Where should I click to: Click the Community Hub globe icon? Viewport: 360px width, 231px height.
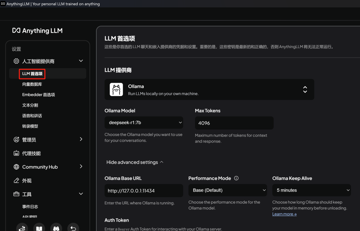point(16,167)
